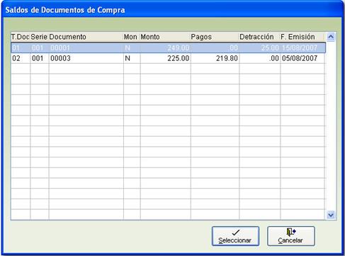Click the Seleccionar checkmark icon
The width and height of the screenshot is (345, 256).
pos(236,233)
